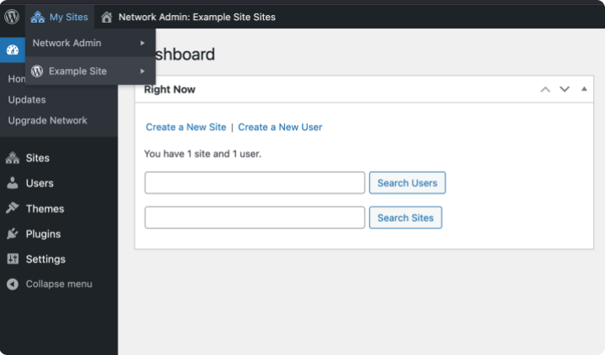This screenshot has width=605, height=355.
Task: Move Right Now widget down
Action: (x=565, y=89)
